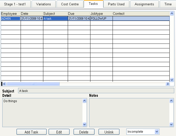
Task: Open the Cost Centre tab
Action: pyautogui.click(x=70, y=4)
